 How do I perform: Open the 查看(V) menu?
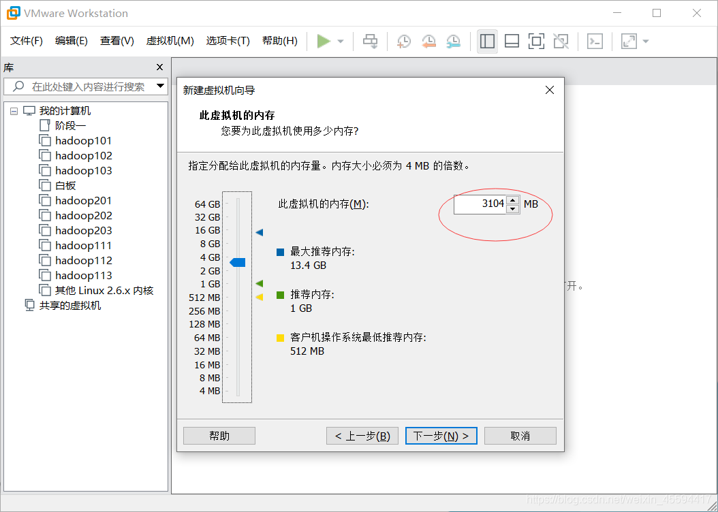[x=117, y=41]
